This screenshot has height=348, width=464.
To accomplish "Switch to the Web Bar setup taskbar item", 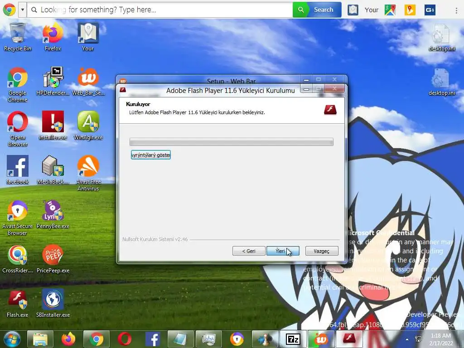I will coord(321,339).
